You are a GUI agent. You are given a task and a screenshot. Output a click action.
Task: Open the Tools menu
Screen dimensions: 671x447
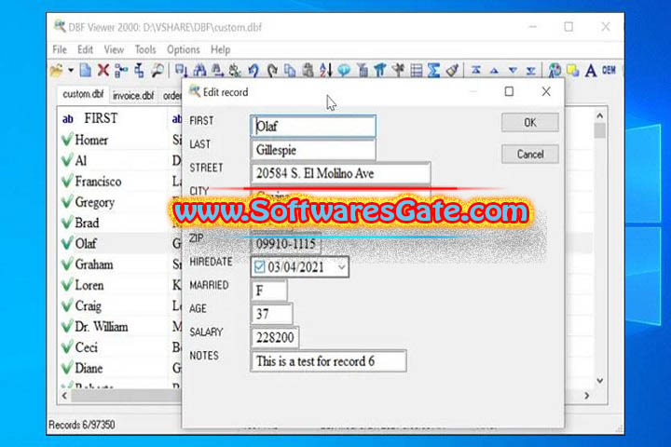pyautogui.click(x=145, y=49)
